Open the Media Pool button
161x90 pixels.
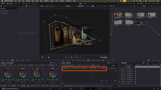26,3
